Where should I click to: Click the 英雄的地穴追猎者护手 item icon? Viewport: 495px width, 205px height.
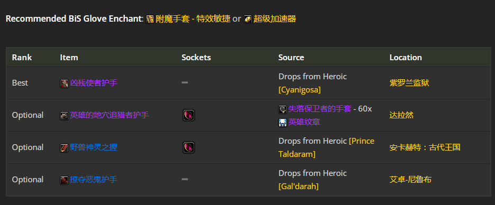click(x=65, y=115)
